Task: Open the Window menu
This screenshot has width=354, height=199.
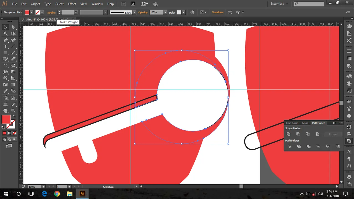Action: tap(97, 4)
